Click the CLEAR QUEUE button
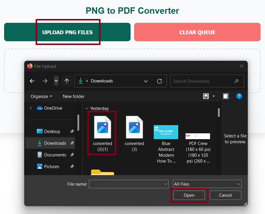Viewport: 265px width, 214px height. tap(197, 32)
